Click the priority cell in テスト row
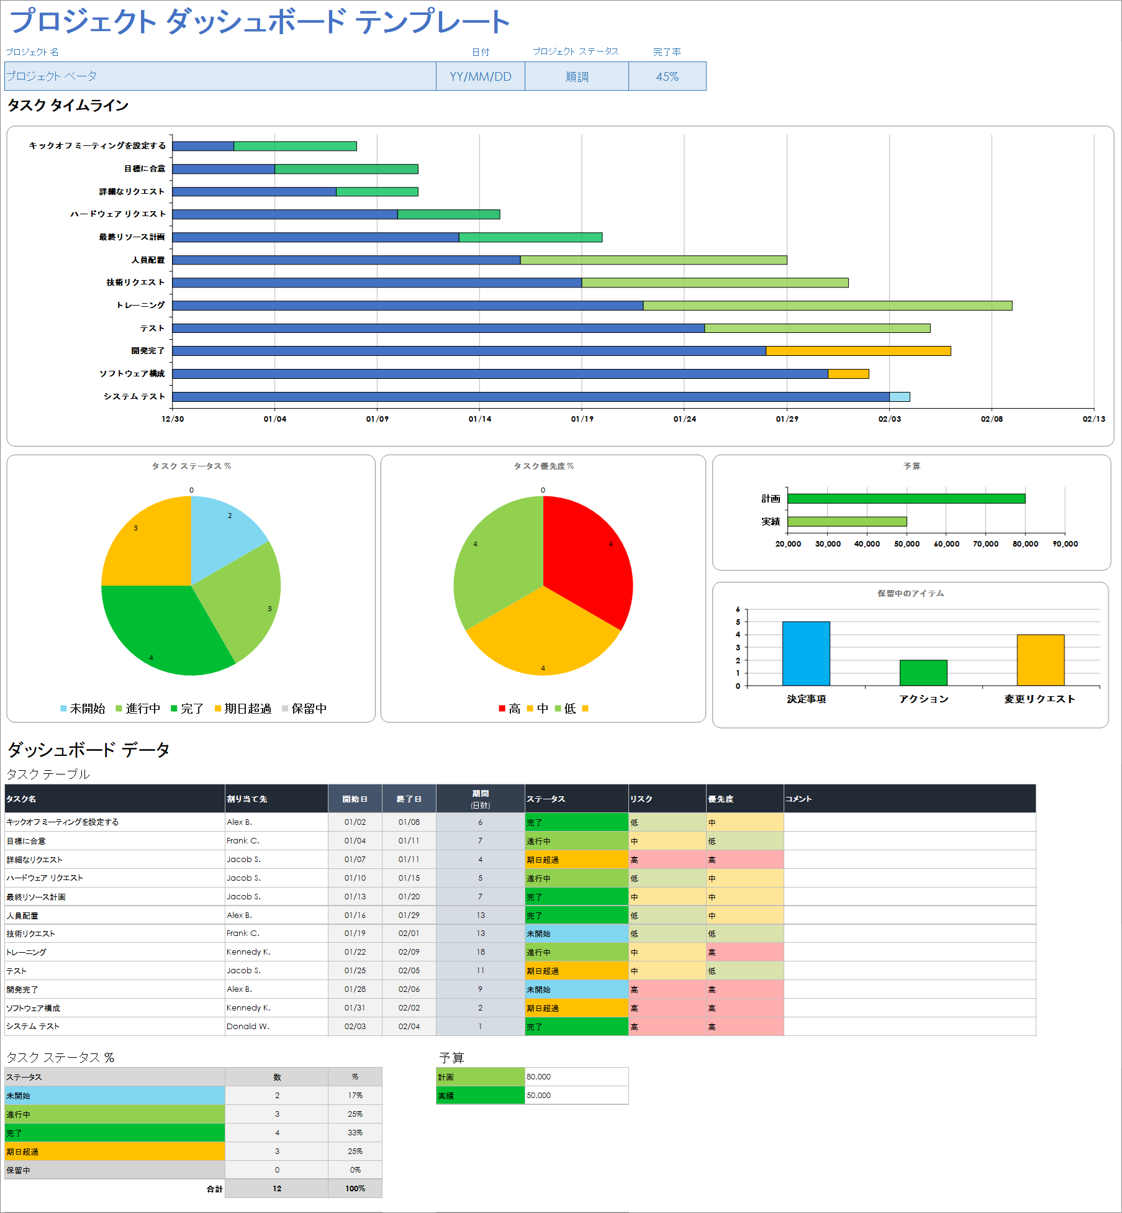The width and height of the screenshot is (1122, 1213). pyautogui.click(x=745, y=971)
